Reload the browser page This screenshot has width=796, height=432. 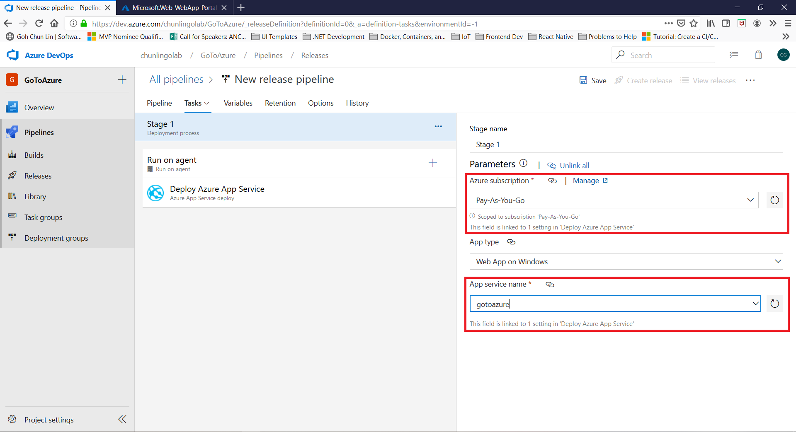[x=39, y=23]
